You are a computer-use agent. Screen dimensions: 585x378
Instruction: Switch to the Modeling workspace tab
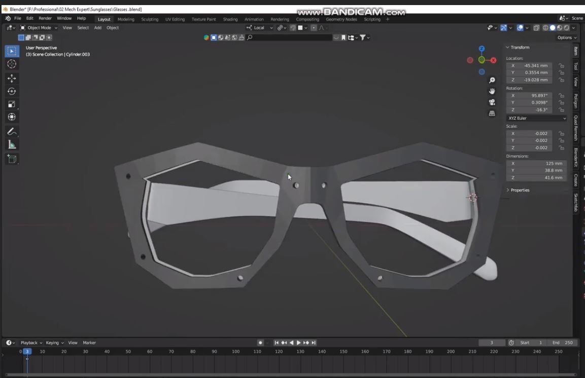pos(126,19)
